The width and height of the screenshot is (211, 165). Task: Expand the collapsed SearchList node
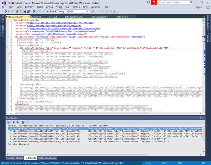(11, 101)
